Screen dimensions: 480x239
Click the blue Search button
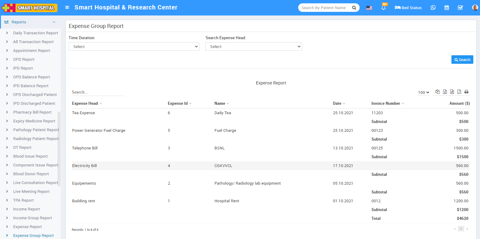click(x=462, y=60)
